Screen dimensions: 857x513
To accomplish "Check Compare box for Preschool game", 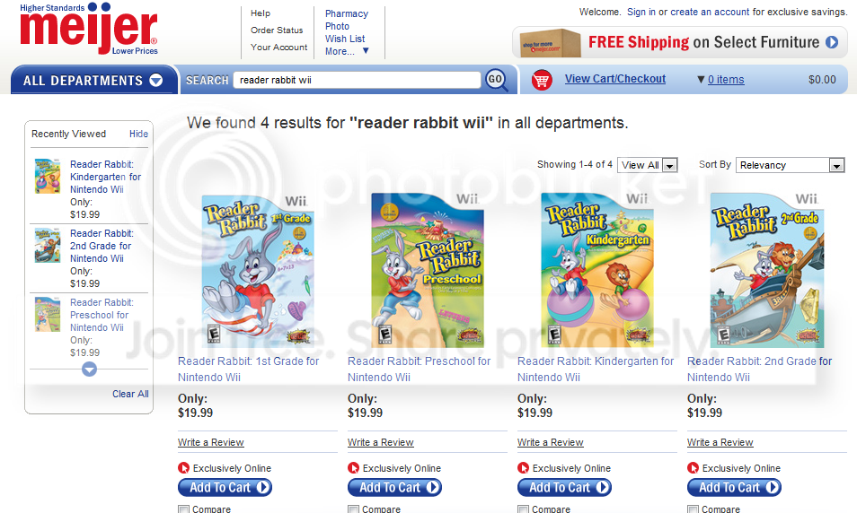I will pos(354,509).
